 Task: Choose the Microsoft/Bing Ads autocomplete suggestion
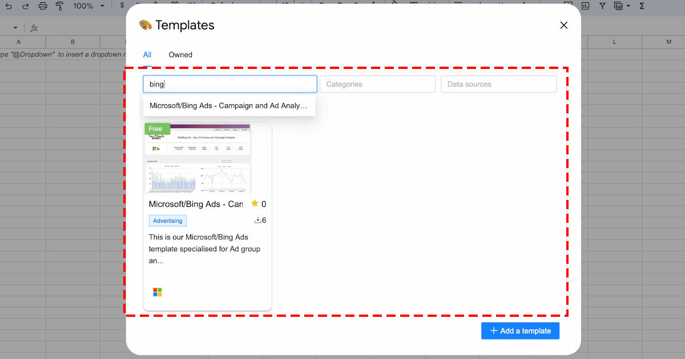[x=229, y=105]
